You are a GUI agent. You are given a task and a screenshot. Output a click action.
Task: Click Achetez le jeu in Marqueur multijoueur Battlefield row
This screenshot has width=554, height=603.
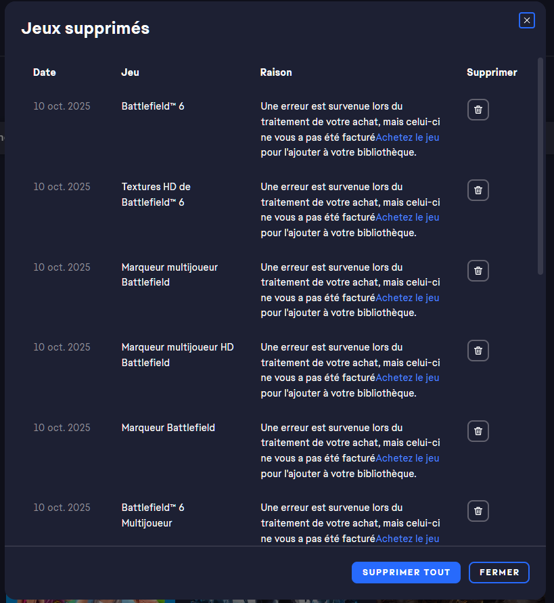[407, 298]
